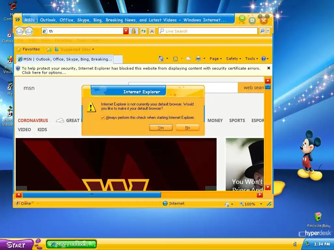Open the faded File menu
The width and height of the screenshot is (334, 250).
[x=20, y=40]
